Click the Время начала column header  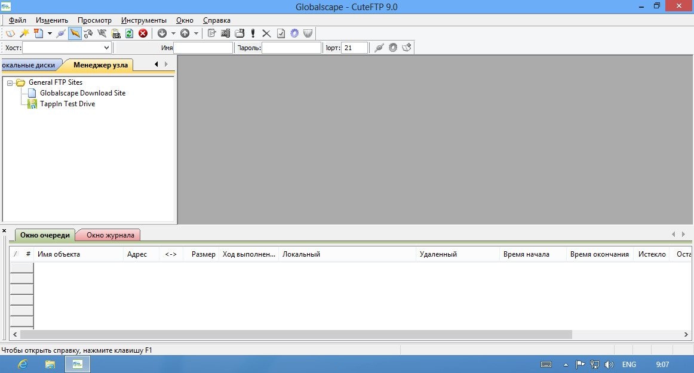(533, 254)
